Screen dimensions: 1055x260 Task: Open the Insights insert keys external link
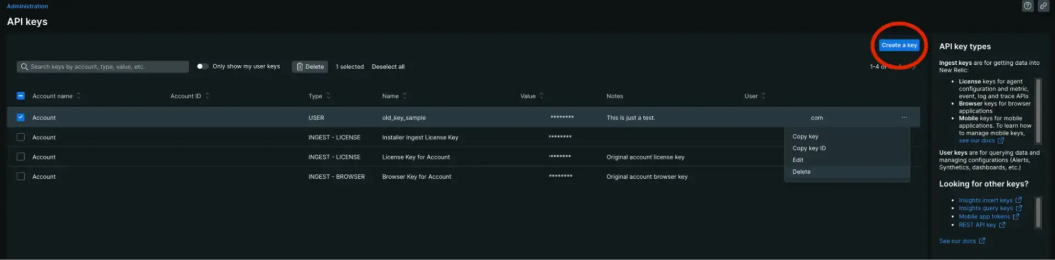coord(985,200)
